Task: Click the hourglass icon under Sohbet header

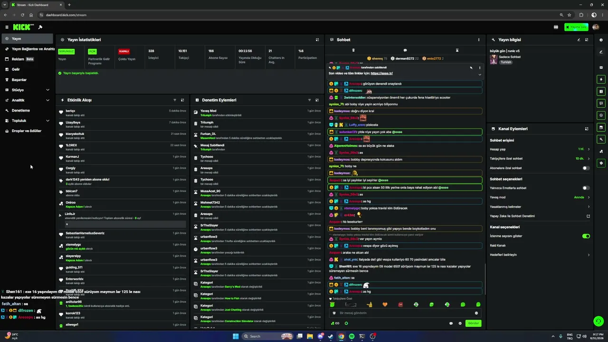Action: click(x=457, y=50)
